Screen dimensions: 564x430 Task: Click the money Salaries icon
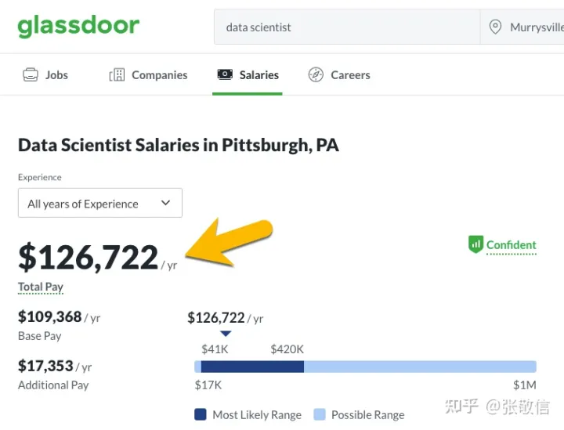click(x=225, y=74)
